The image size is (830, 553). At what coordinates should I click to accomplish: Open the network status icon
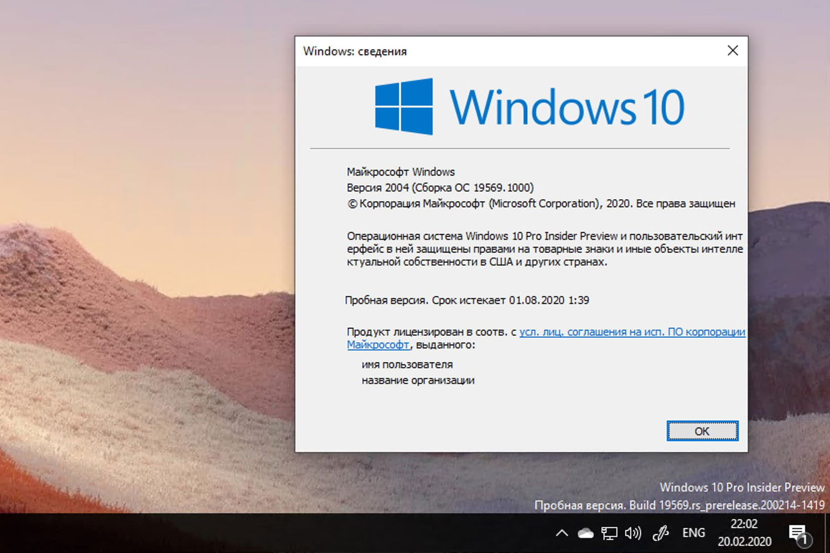(x=609, y=533)
